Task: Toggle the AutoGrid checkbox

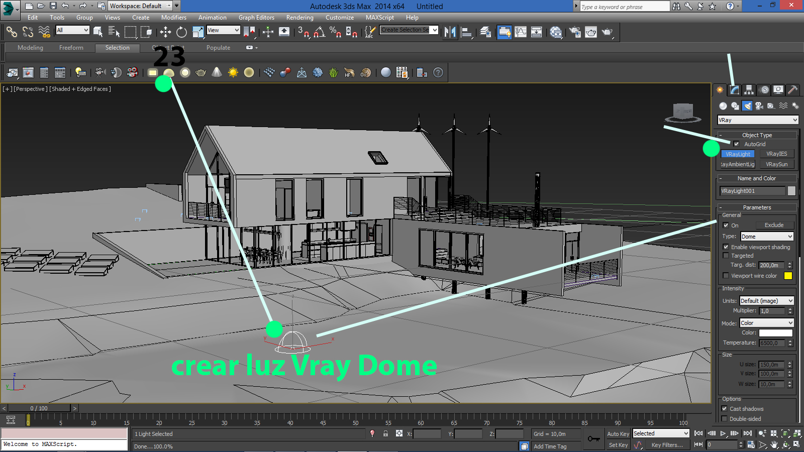Action: [736, 144]
